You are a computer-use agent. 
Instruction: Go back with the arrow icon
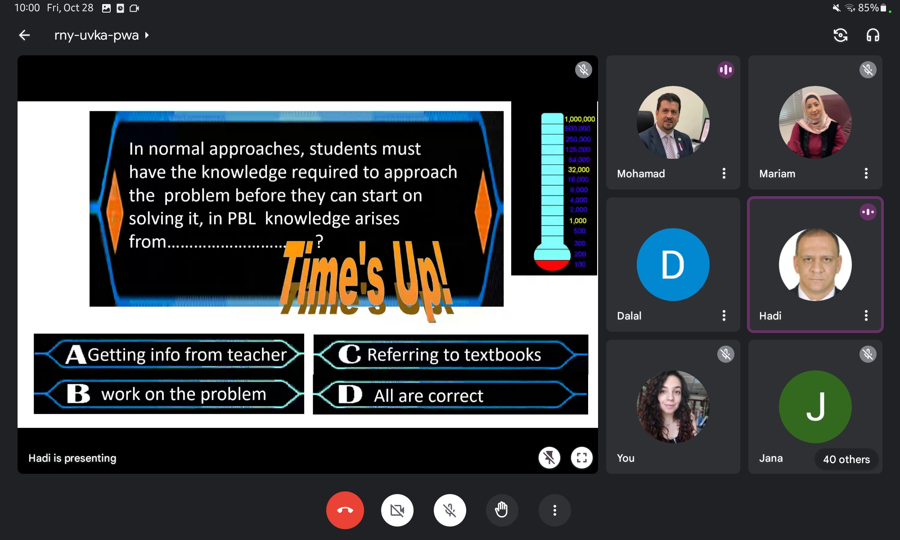point(25,35)
